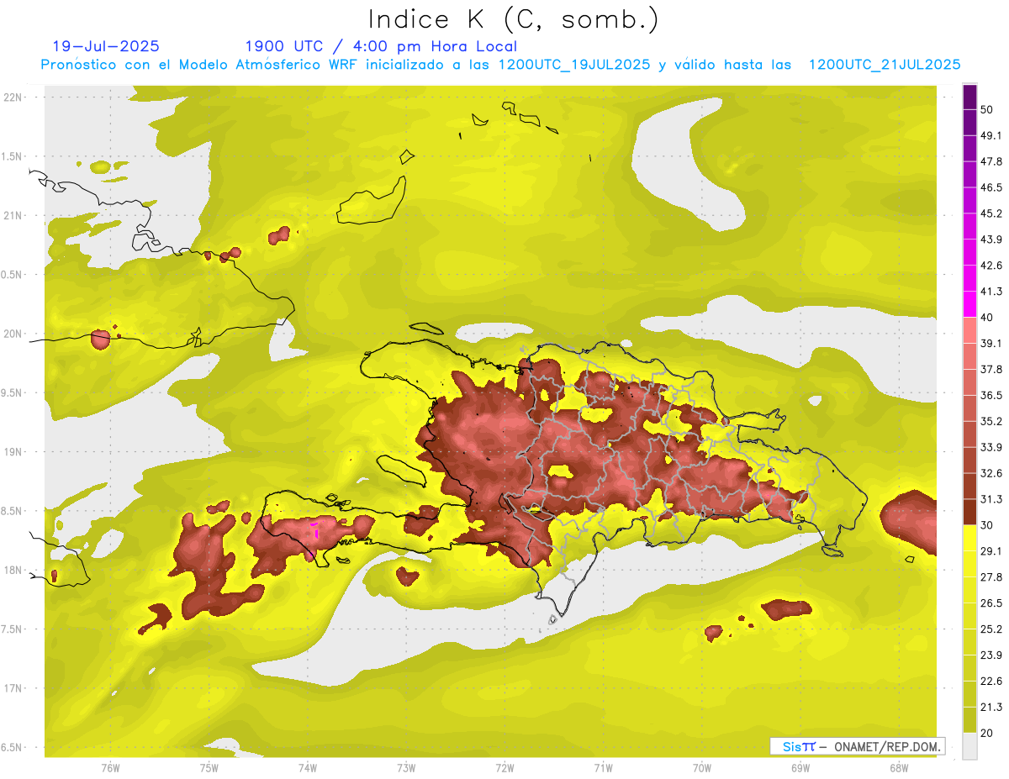Screen dimensions: 1009x779
Task: Click the brown swatch between 30 and 31.3
Action: pyautogui.click(x=969, y=512)
